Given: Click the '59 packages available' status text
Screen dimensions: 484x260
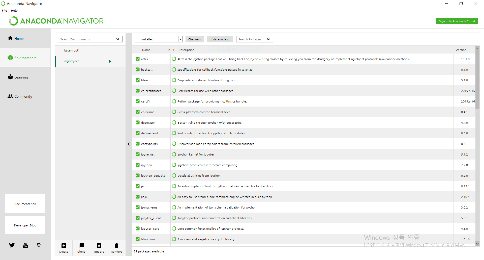Looking at the screenshot, I should (x=149, y=251).
